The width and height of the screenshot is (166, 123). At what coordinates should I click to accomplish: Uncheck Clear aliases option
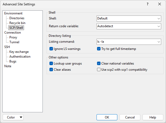[x=51, y=70]
